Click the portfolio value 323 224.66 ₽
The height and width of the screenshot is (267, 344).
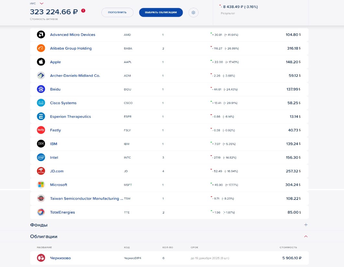tap(54, 12)
